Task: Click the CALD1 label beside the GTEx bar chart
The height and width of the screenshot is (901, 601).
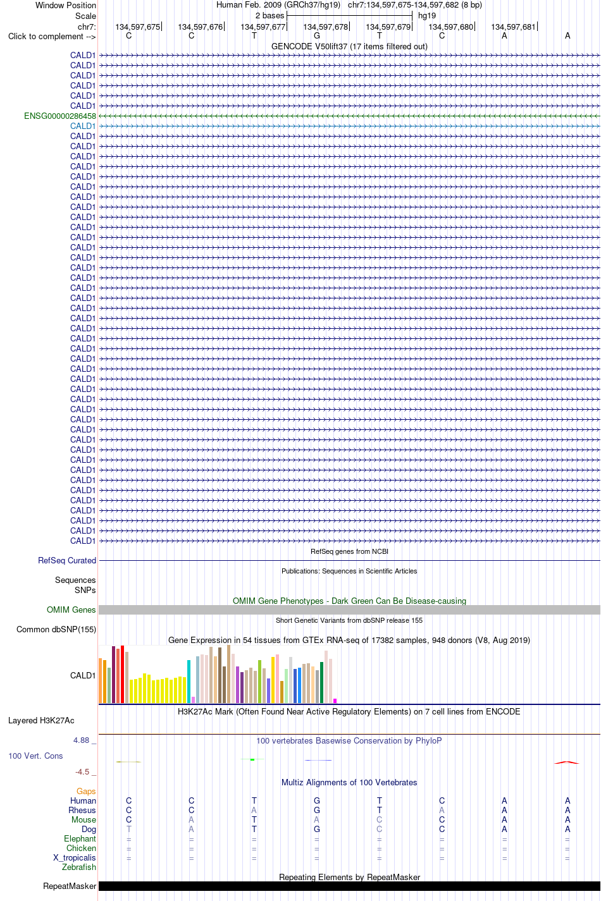Action: (x=83, y=675)
